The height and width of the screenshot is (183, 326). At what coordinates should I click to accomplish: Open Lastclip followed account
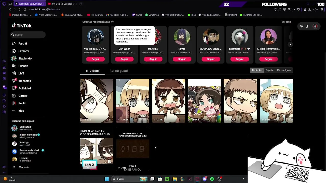[x=21, y=159]
